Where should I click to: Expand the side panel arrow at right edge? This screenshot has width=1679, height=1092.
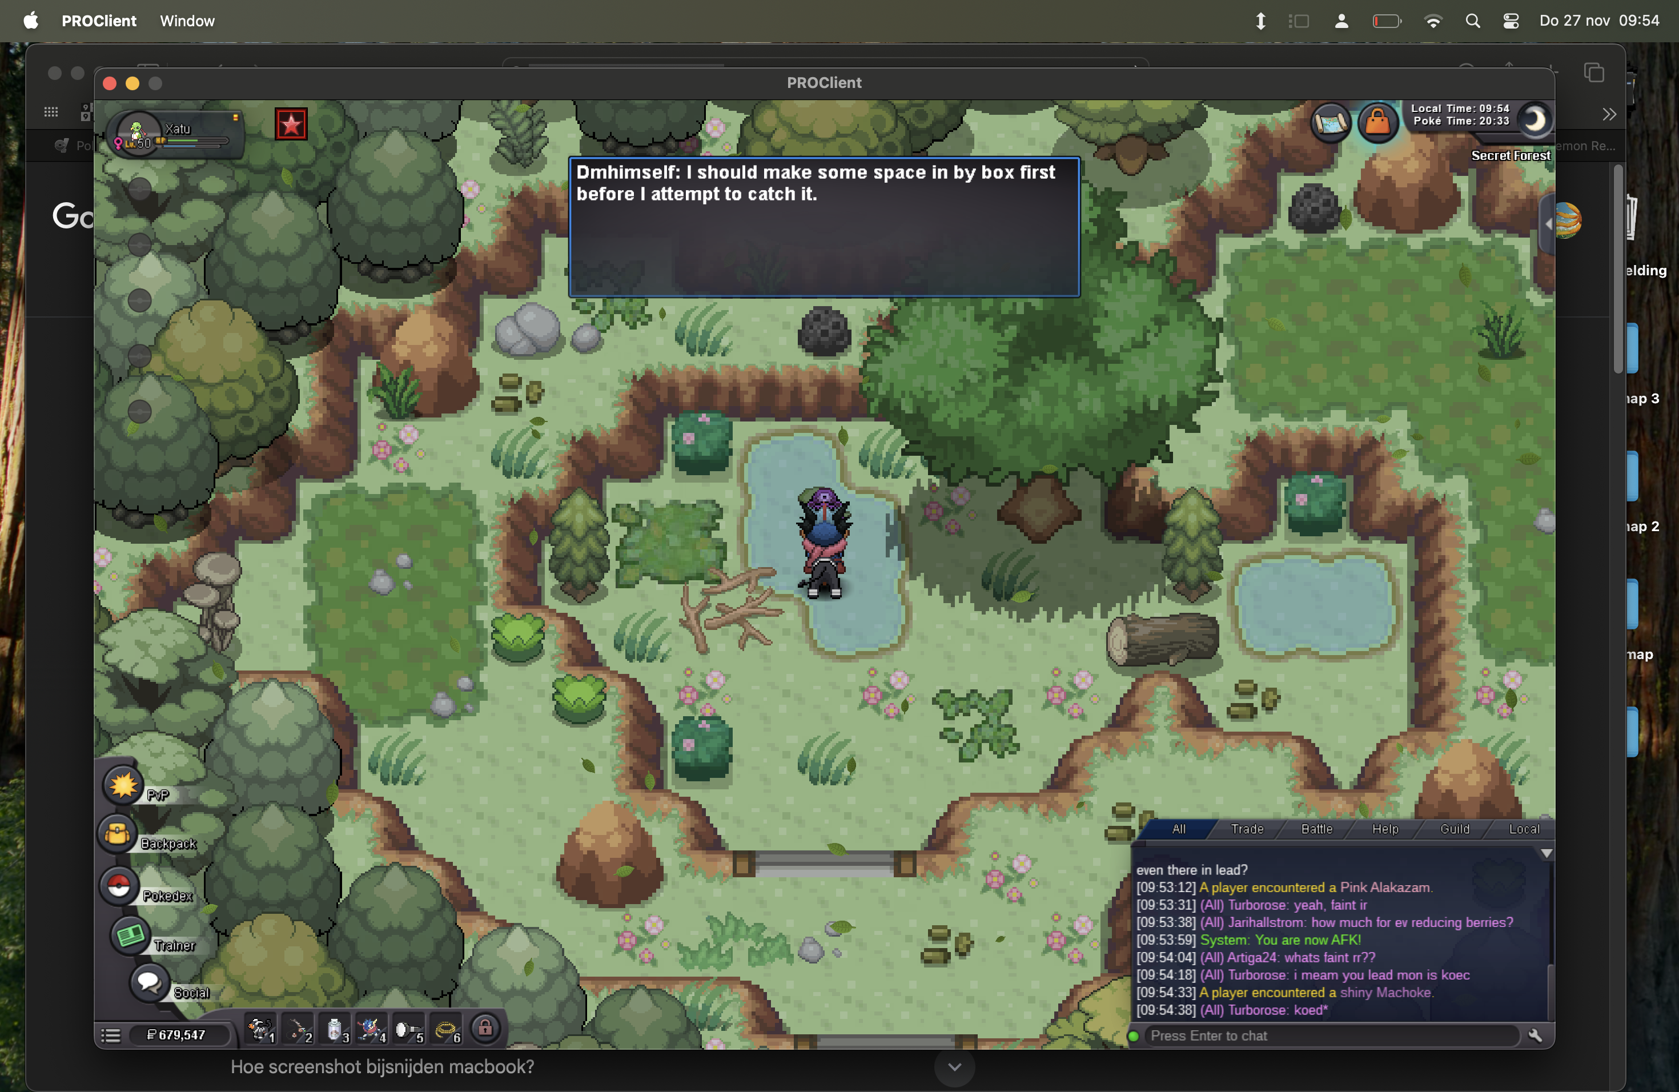(x=1548, y=224)
